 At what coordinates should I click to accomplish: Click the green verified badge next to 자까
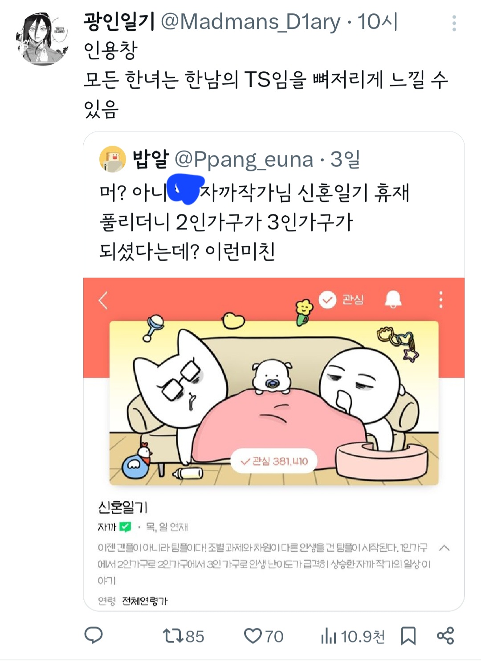126,527
